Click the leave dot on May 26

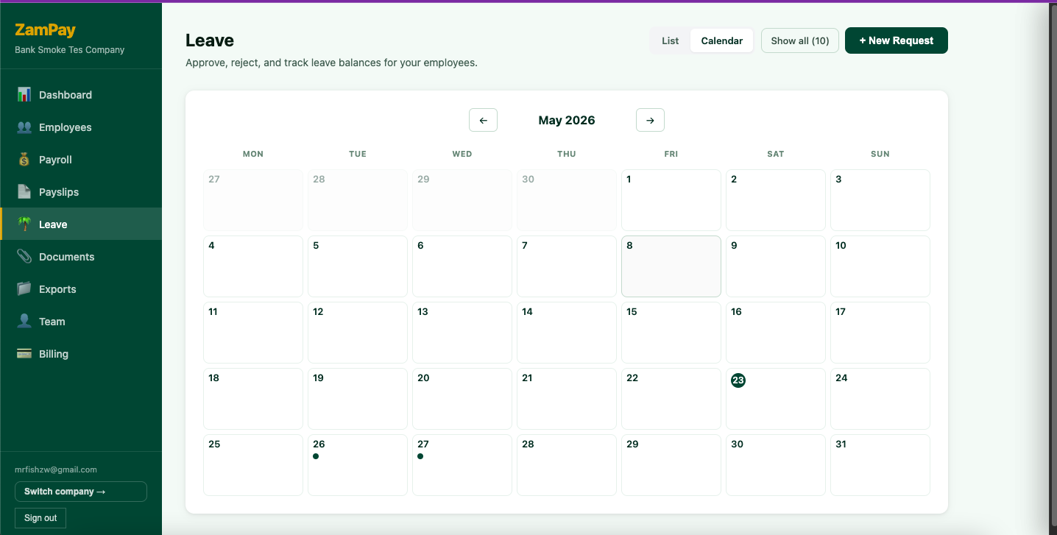(x=316, y=456)
